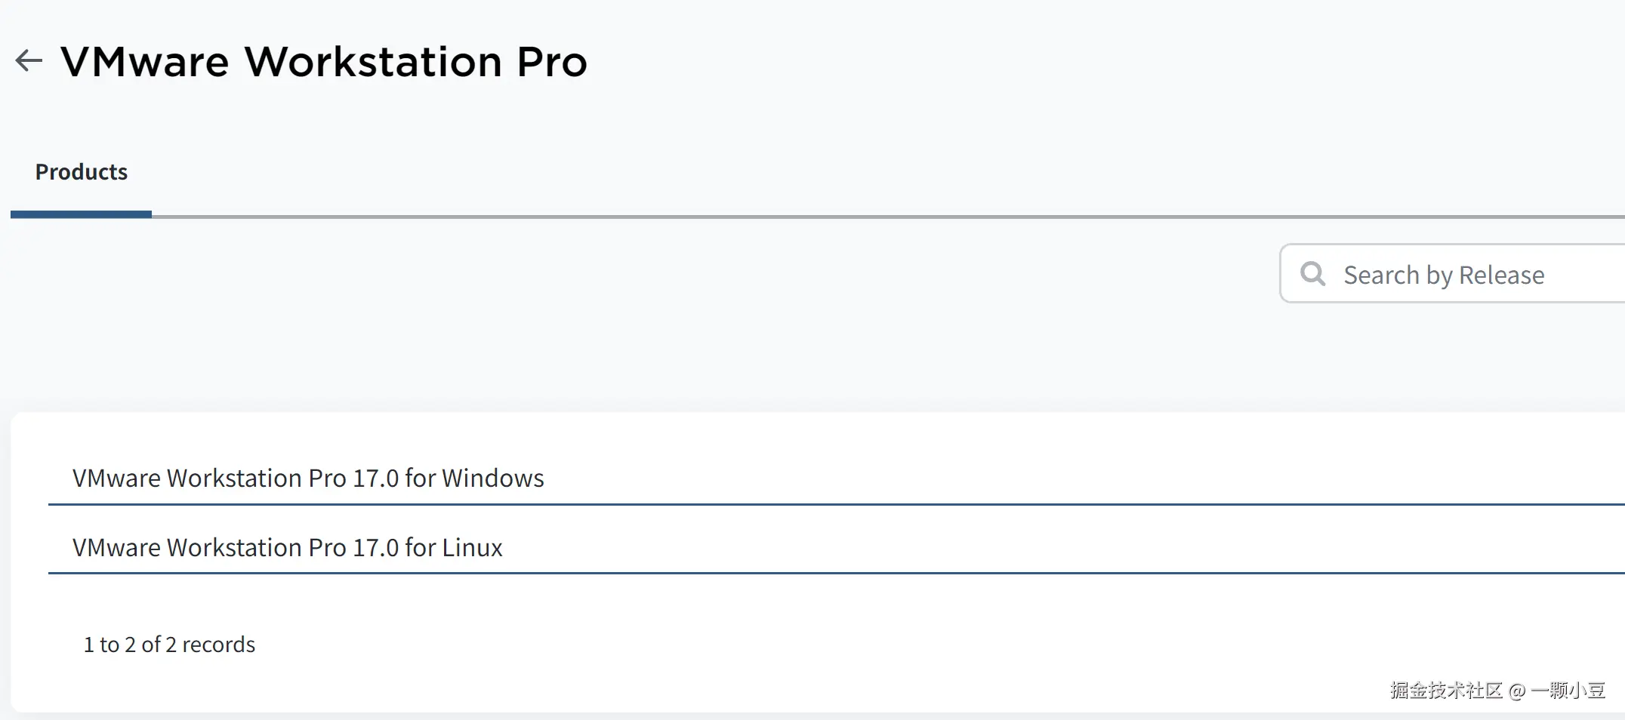This screenshot has width=1625, height=720.
Task: Expand VMware Workstation Pro 17.0 for Windows
Action: click(307, 478)
